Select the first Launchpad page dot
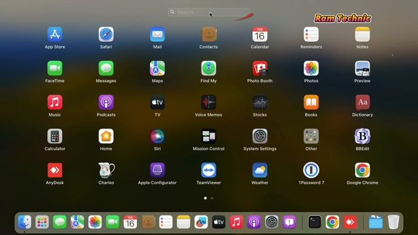The width and height of the screenshot is (418, 235). click(x=205, y=198)
